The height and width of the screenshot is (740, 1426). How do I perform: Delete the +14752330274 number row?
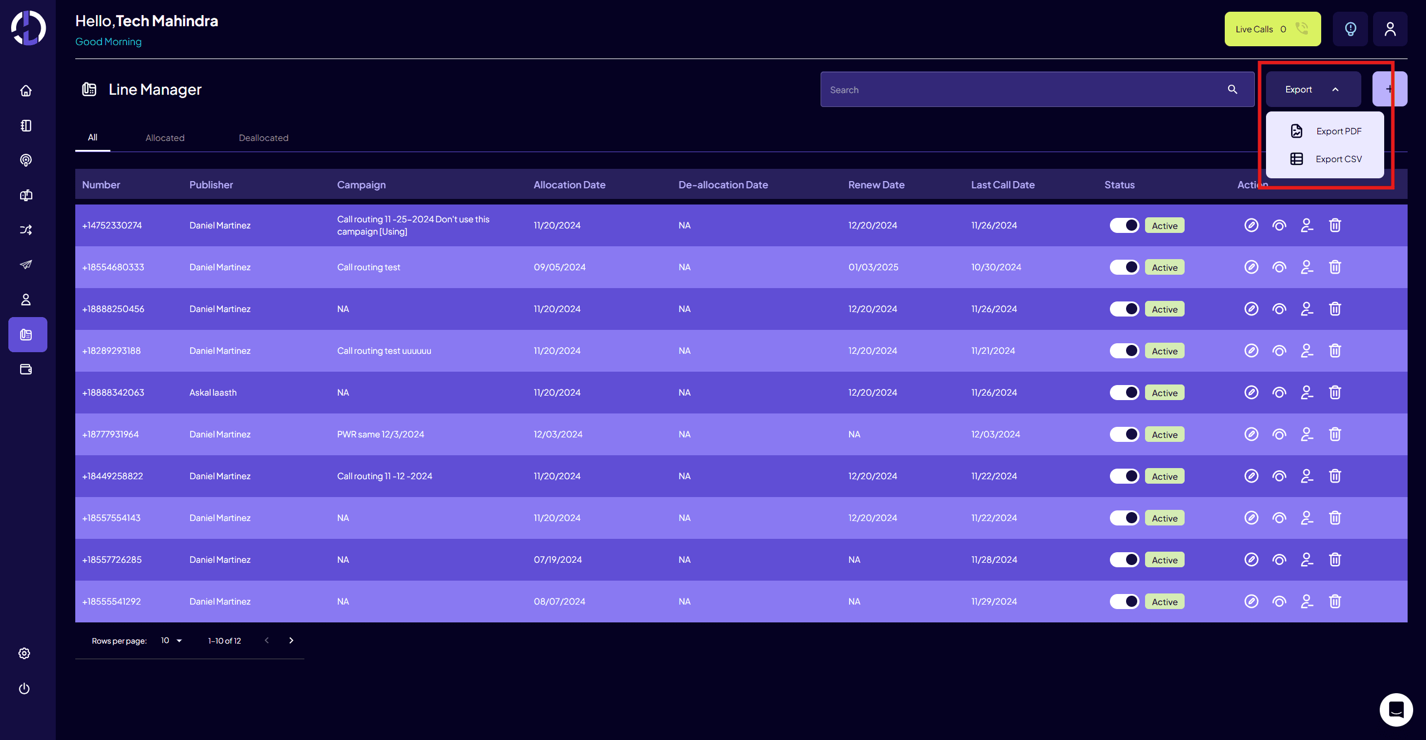click(1335, 225)
